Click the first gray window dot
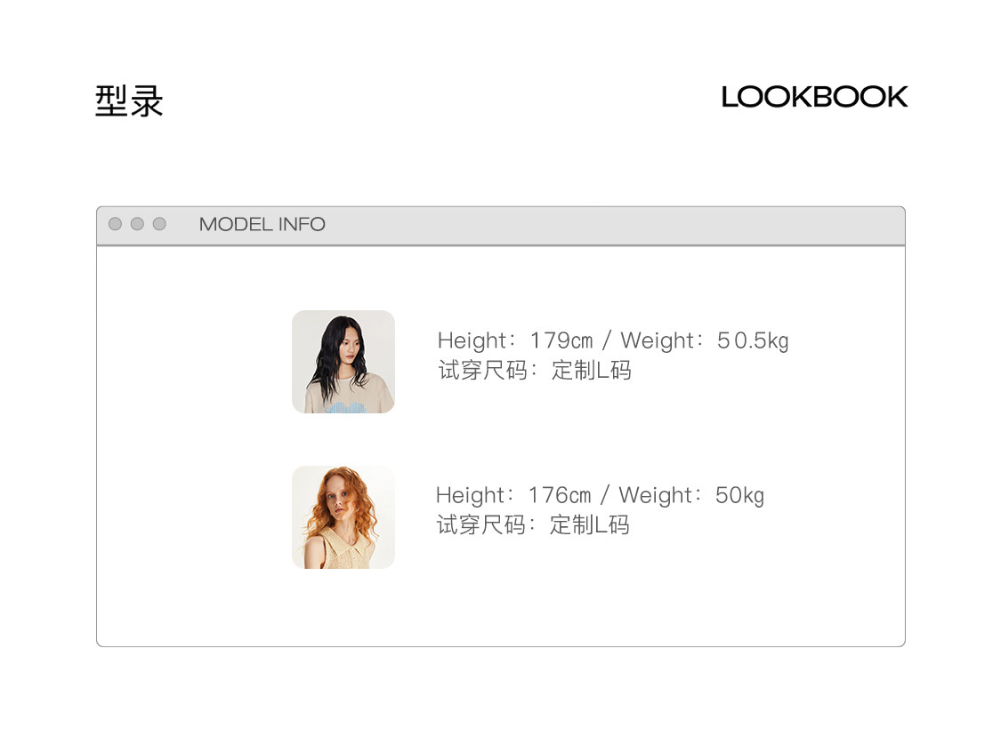Screen dimensions: 1001x744 (115, 224)
